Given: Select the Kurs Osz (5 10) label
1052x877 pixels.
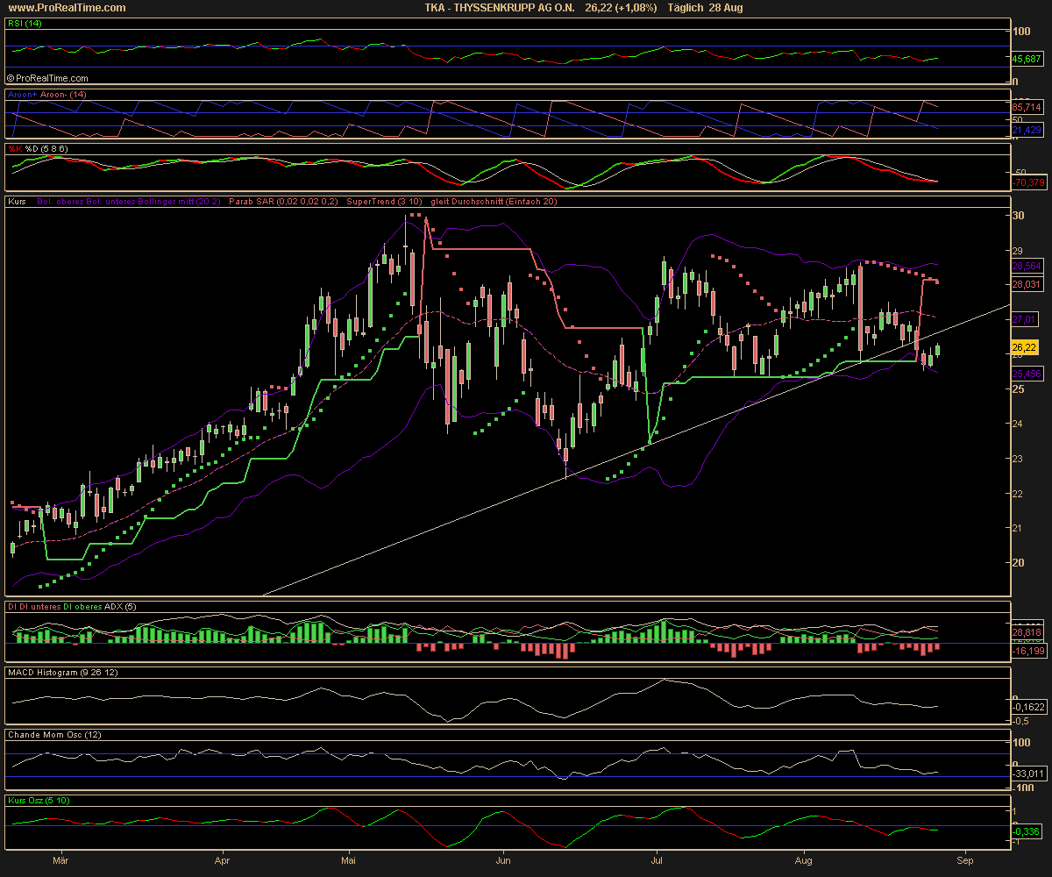Looking at the screenshot, I should (x=37, y=801).
